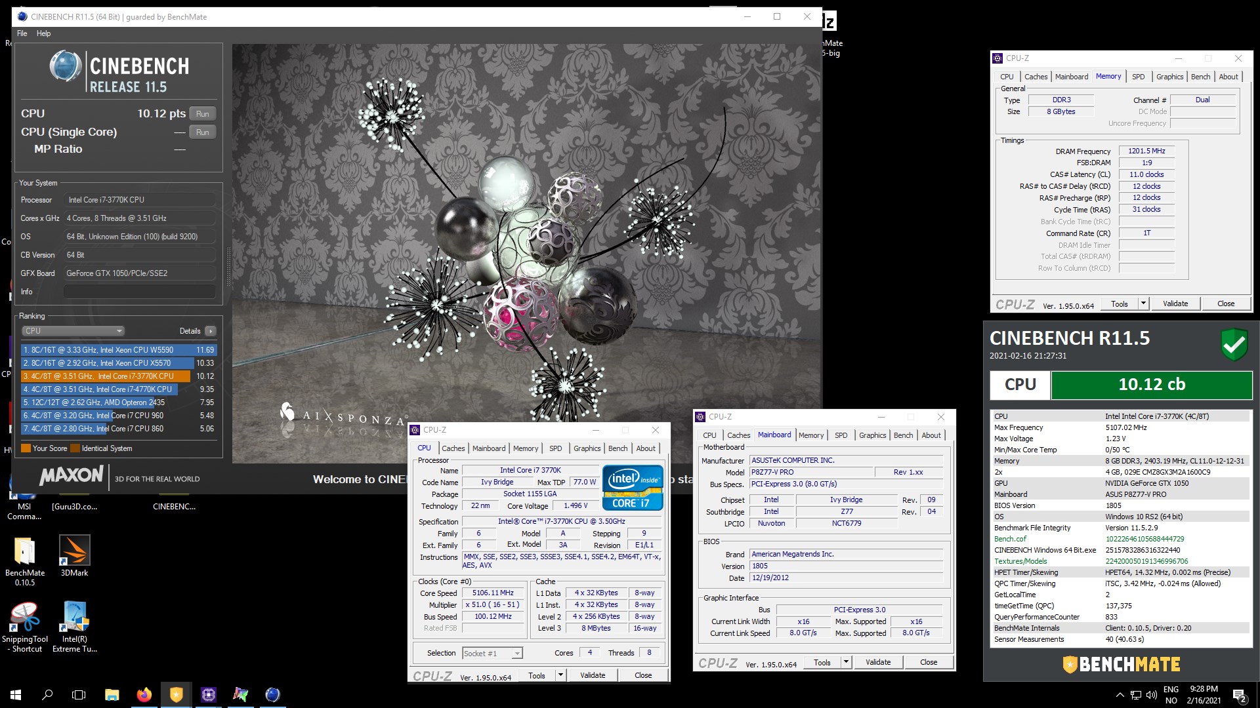Open Graphics tab in CPU-Z Mainboard window
Screen dimensions: 1260x708
pyautogui.click(x=872, y=435)
